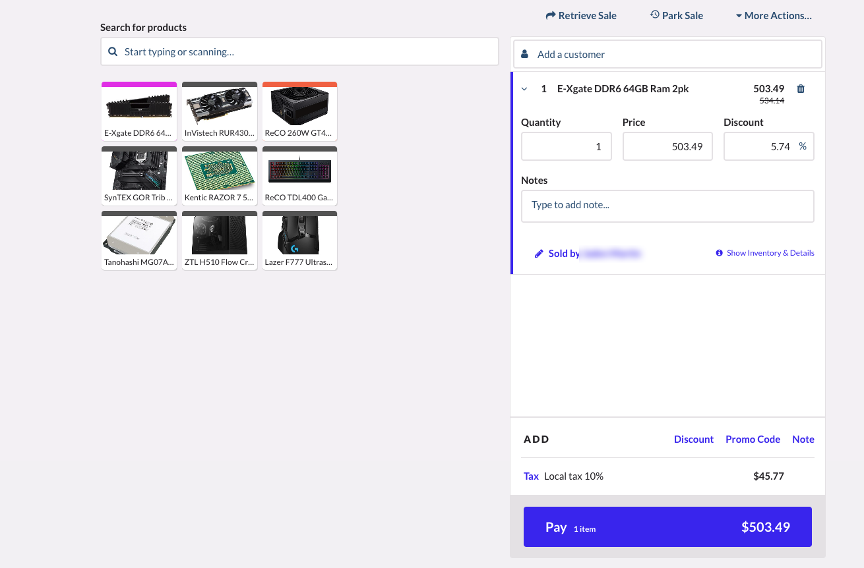Screen dimensions: 864x568
Task: Collapse the E-Xgate DDR6 line item
Action: [x=524, y=88]
